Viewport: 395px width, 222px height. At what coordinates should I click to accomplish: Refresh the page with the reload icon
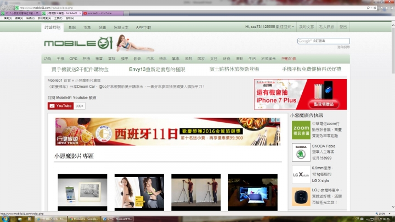click(x=375, y=8)
